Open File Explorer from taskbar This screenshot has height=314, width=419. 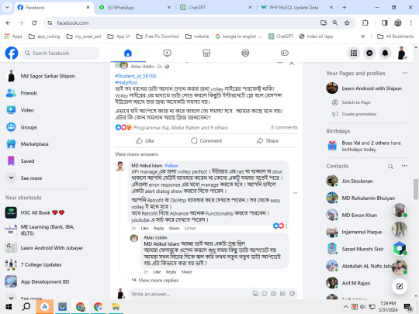pyautogui.click(x=116, y=307)
